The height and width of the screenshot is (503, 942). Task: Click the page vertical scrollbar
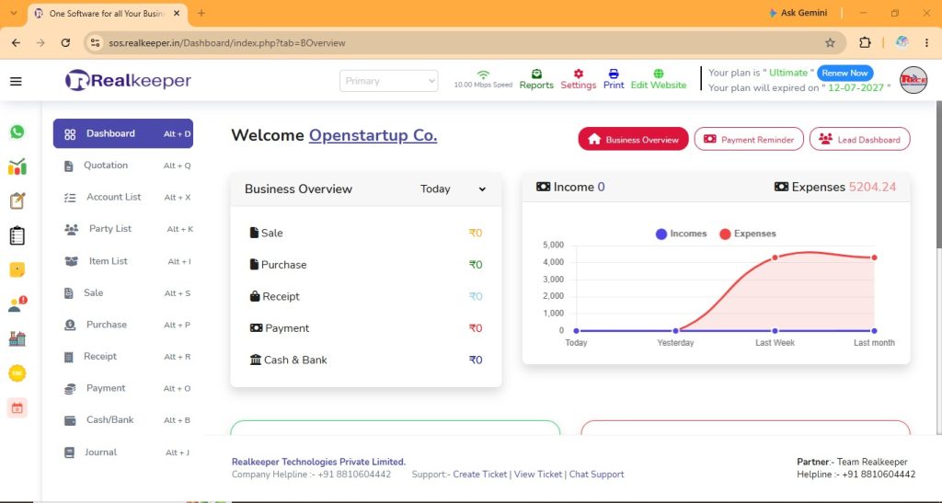937,174
